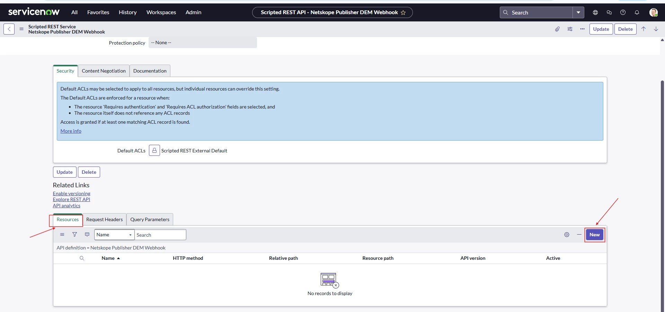This screenshot has height=312, width=665.
Task: Switch to the Documentation tab
Action: tap(150, 71)
